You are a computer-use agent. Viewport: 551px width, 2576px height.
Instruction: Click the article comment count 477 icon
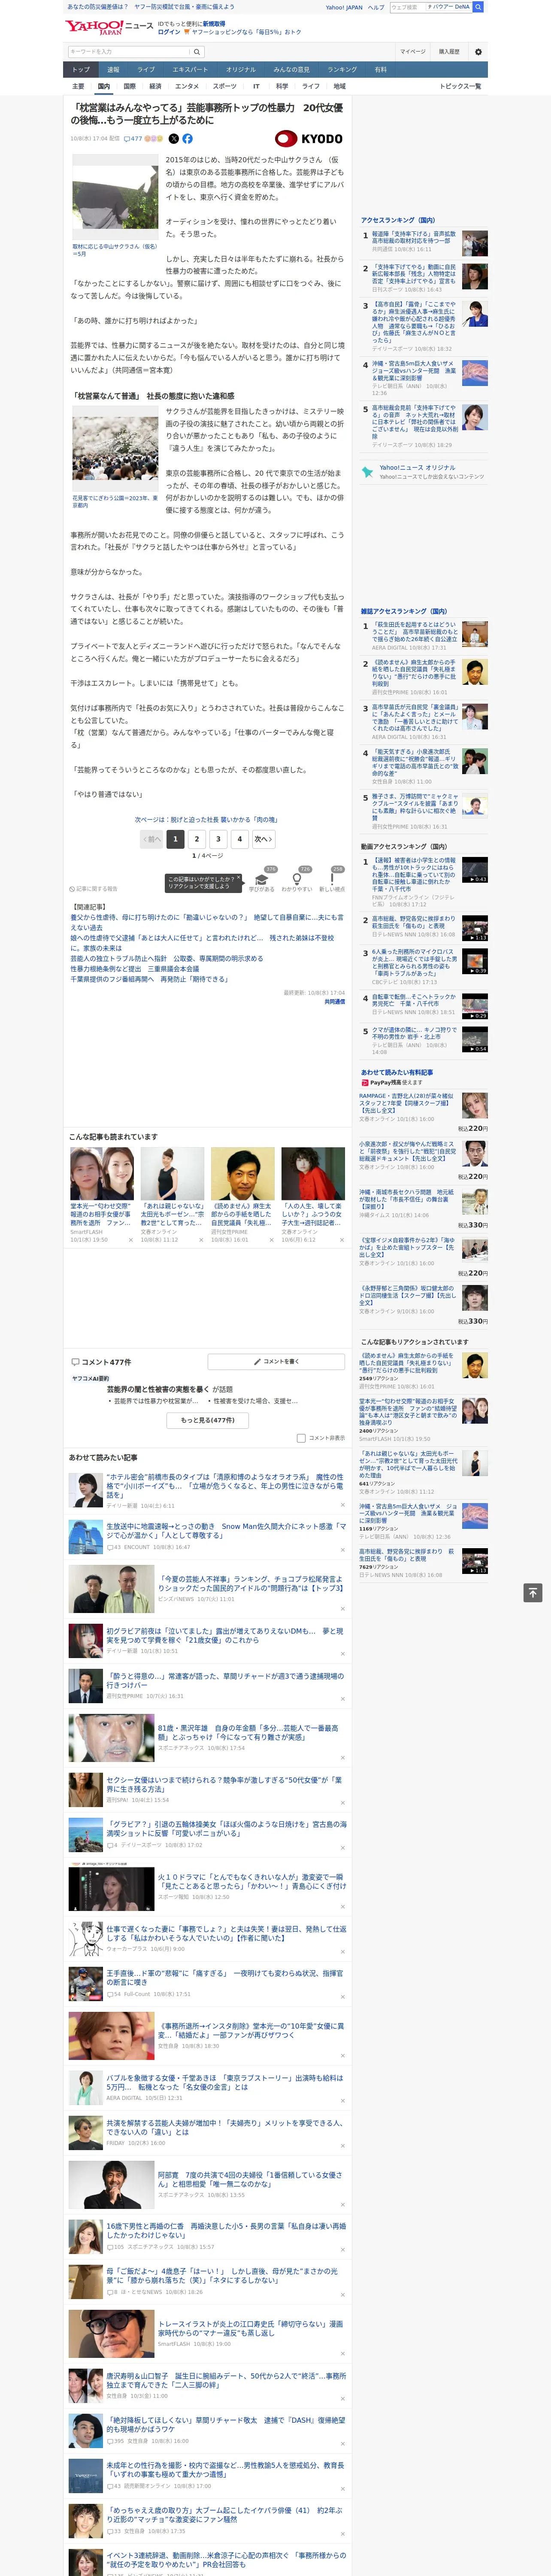[133, 139]
